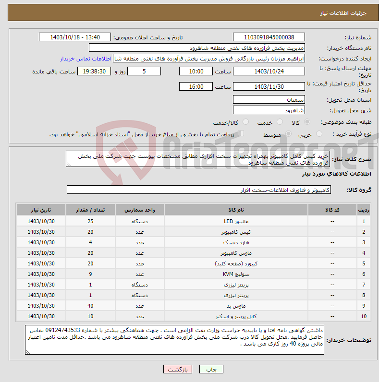Click the buyer organization name field
379x382 pixels.
pyautogui.click(x=197, y=48)
